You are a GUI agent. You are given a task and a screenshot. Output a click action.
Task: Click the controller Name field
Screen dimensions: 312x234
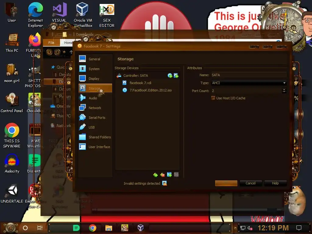249,75
